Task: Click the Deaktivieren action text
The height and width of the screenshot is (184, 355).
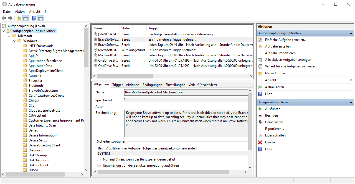Action: [x=274, y=122]
